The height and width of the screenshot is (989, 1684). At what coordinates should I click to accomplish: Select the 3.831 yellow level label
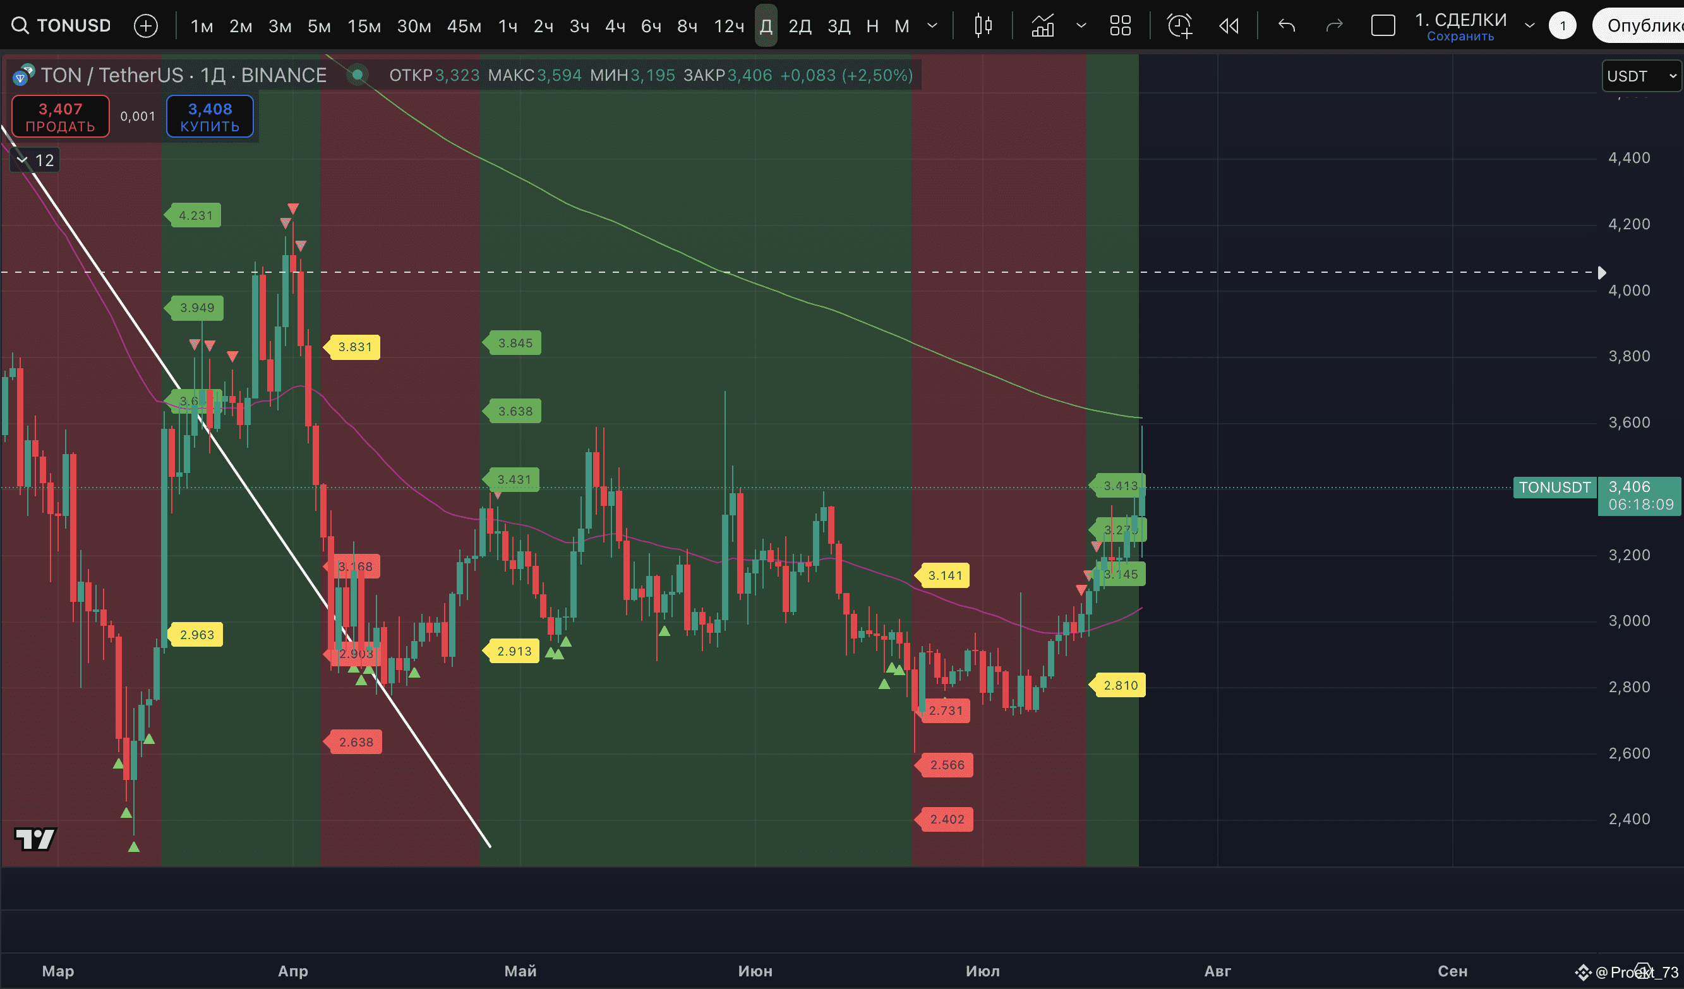coord(352,347)
